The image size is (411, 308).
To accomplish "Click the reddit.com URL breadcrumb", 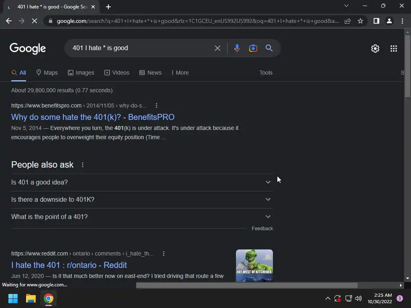I will click(82, 253).
